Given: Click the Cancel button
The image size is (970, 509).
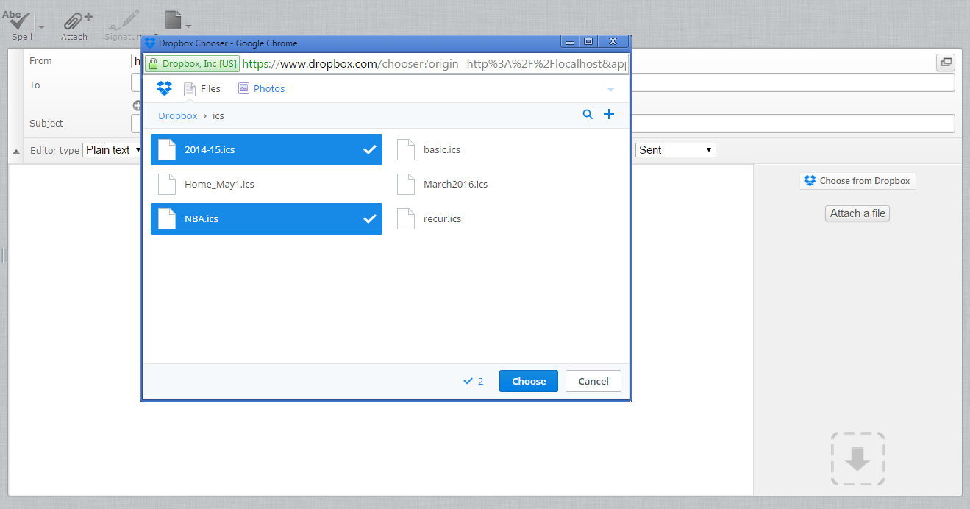Looking at the screenshot, I should [593, 381].
